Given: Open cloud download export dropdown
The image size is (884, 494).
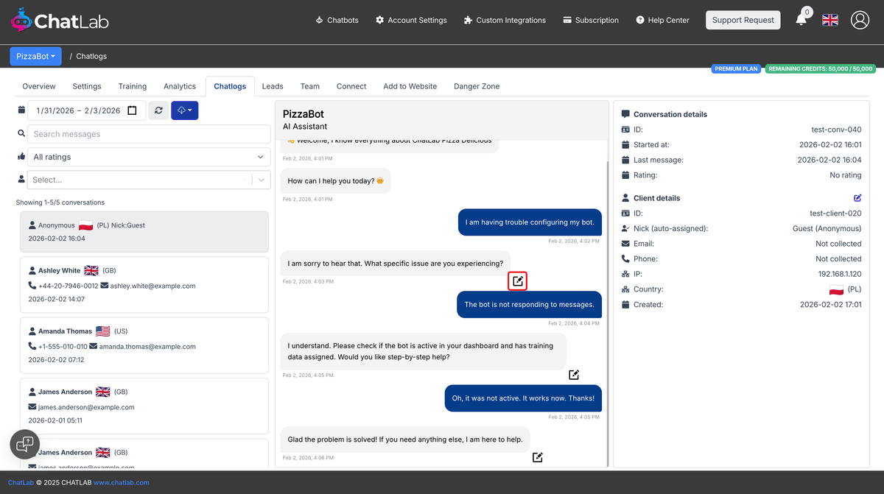Looking at the screenshot, I should pos(185,110).
